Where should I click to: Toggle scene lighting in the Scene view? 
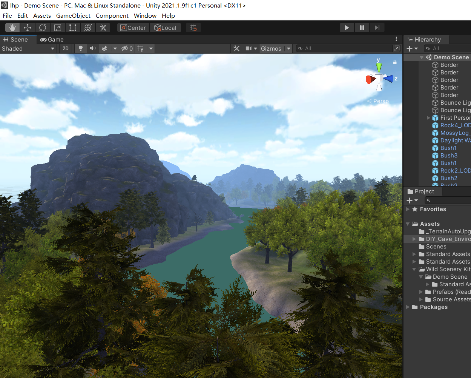pos(80,48)
